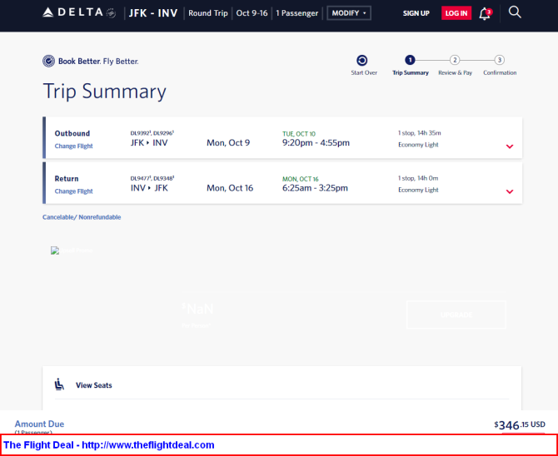Screen dimensions: 558x456
Task: Click the TUE, OCT 10 arrival label
Action: 299,134
